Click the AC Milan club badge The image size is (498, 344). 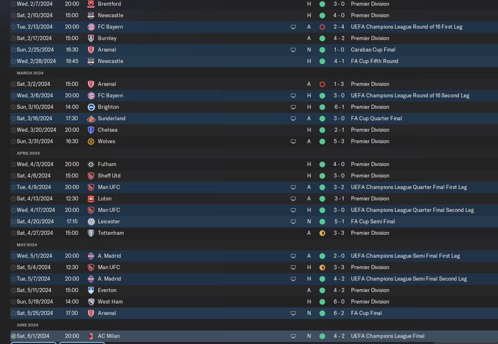click(91, 336)
